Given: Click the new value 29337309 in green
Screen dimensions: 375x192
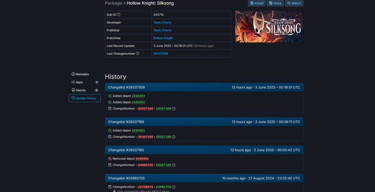Looking at the screenshot, I should pos(164,109).
